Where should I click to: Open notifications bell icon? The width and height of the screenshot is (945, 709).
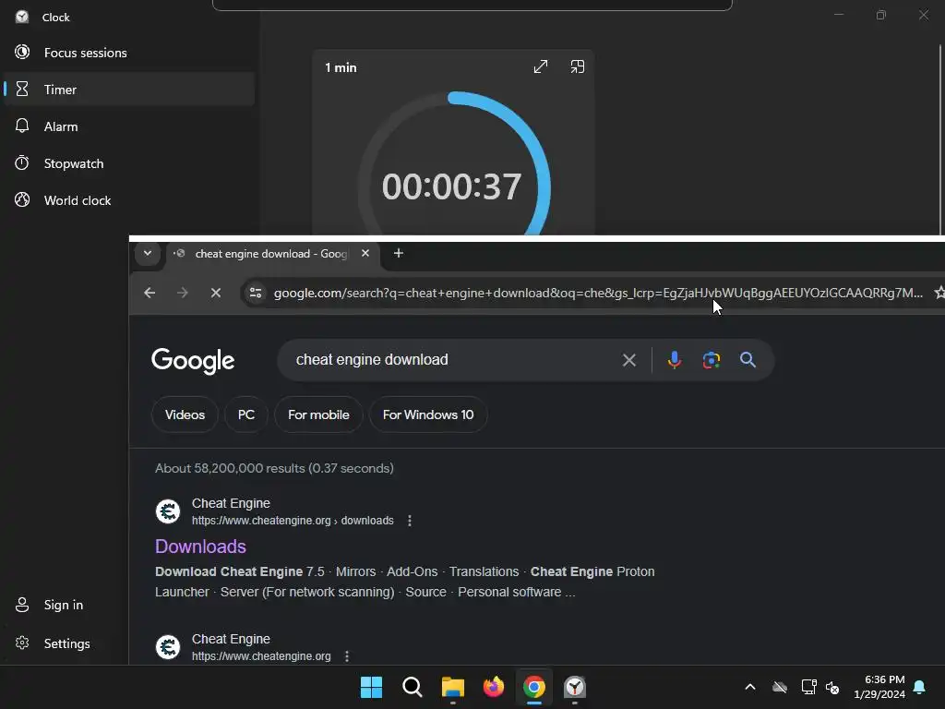[x=920, y=687]
